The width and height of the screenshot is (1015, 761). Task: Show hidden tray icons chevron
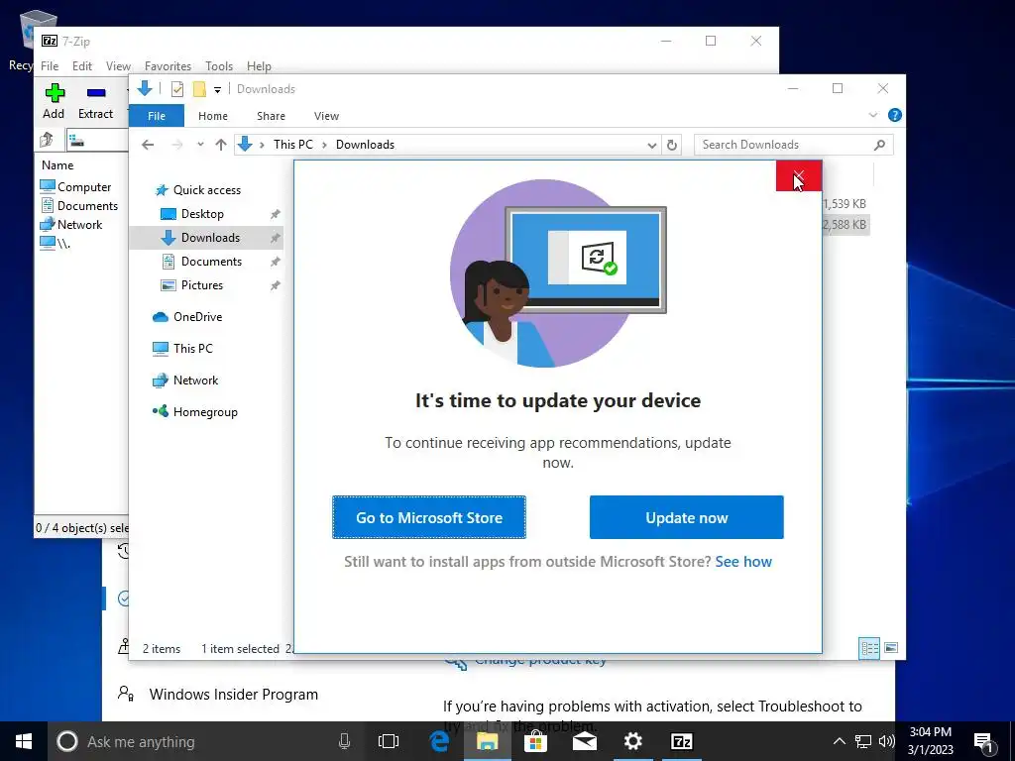coord(839,741)
